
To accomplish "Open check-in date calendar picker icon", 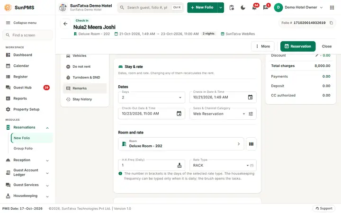I will tap(251, 97).
